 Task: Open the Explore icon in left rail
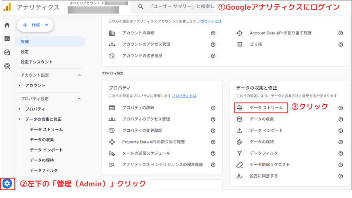click(7, 52)
